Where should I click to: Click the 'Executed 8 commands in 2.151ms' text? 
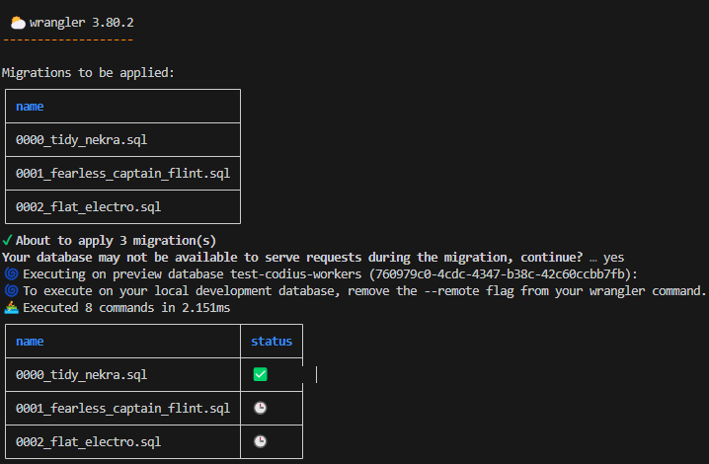(126, 308)
